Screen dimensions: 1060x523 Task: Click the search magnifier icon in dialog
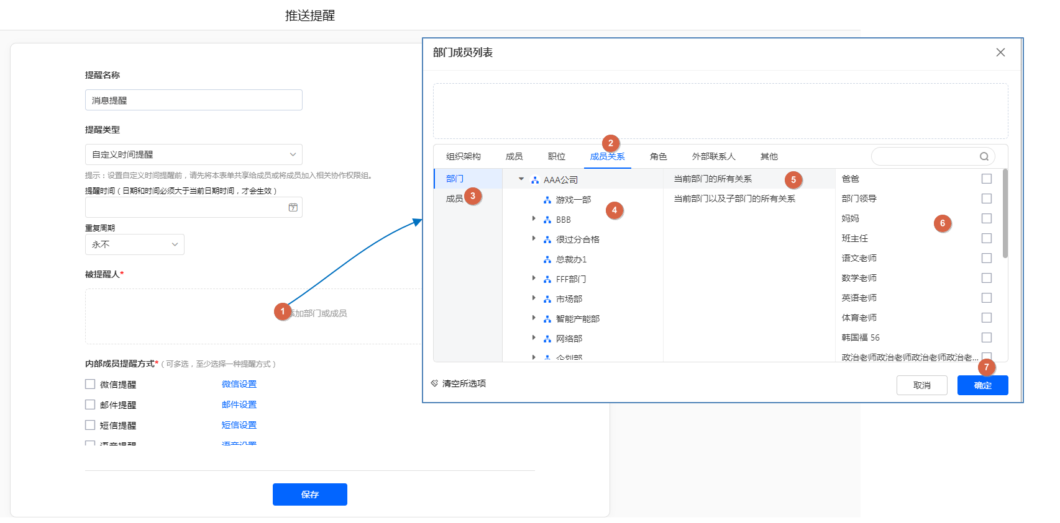click(x=984, y=156)
